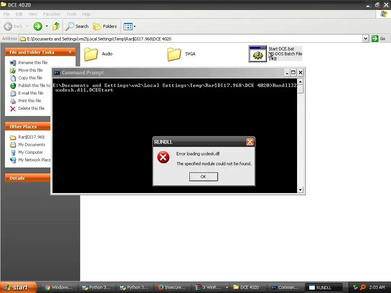Click the Windows flag logo in toolbar
The image size is (391, 293).
(383, 14)
